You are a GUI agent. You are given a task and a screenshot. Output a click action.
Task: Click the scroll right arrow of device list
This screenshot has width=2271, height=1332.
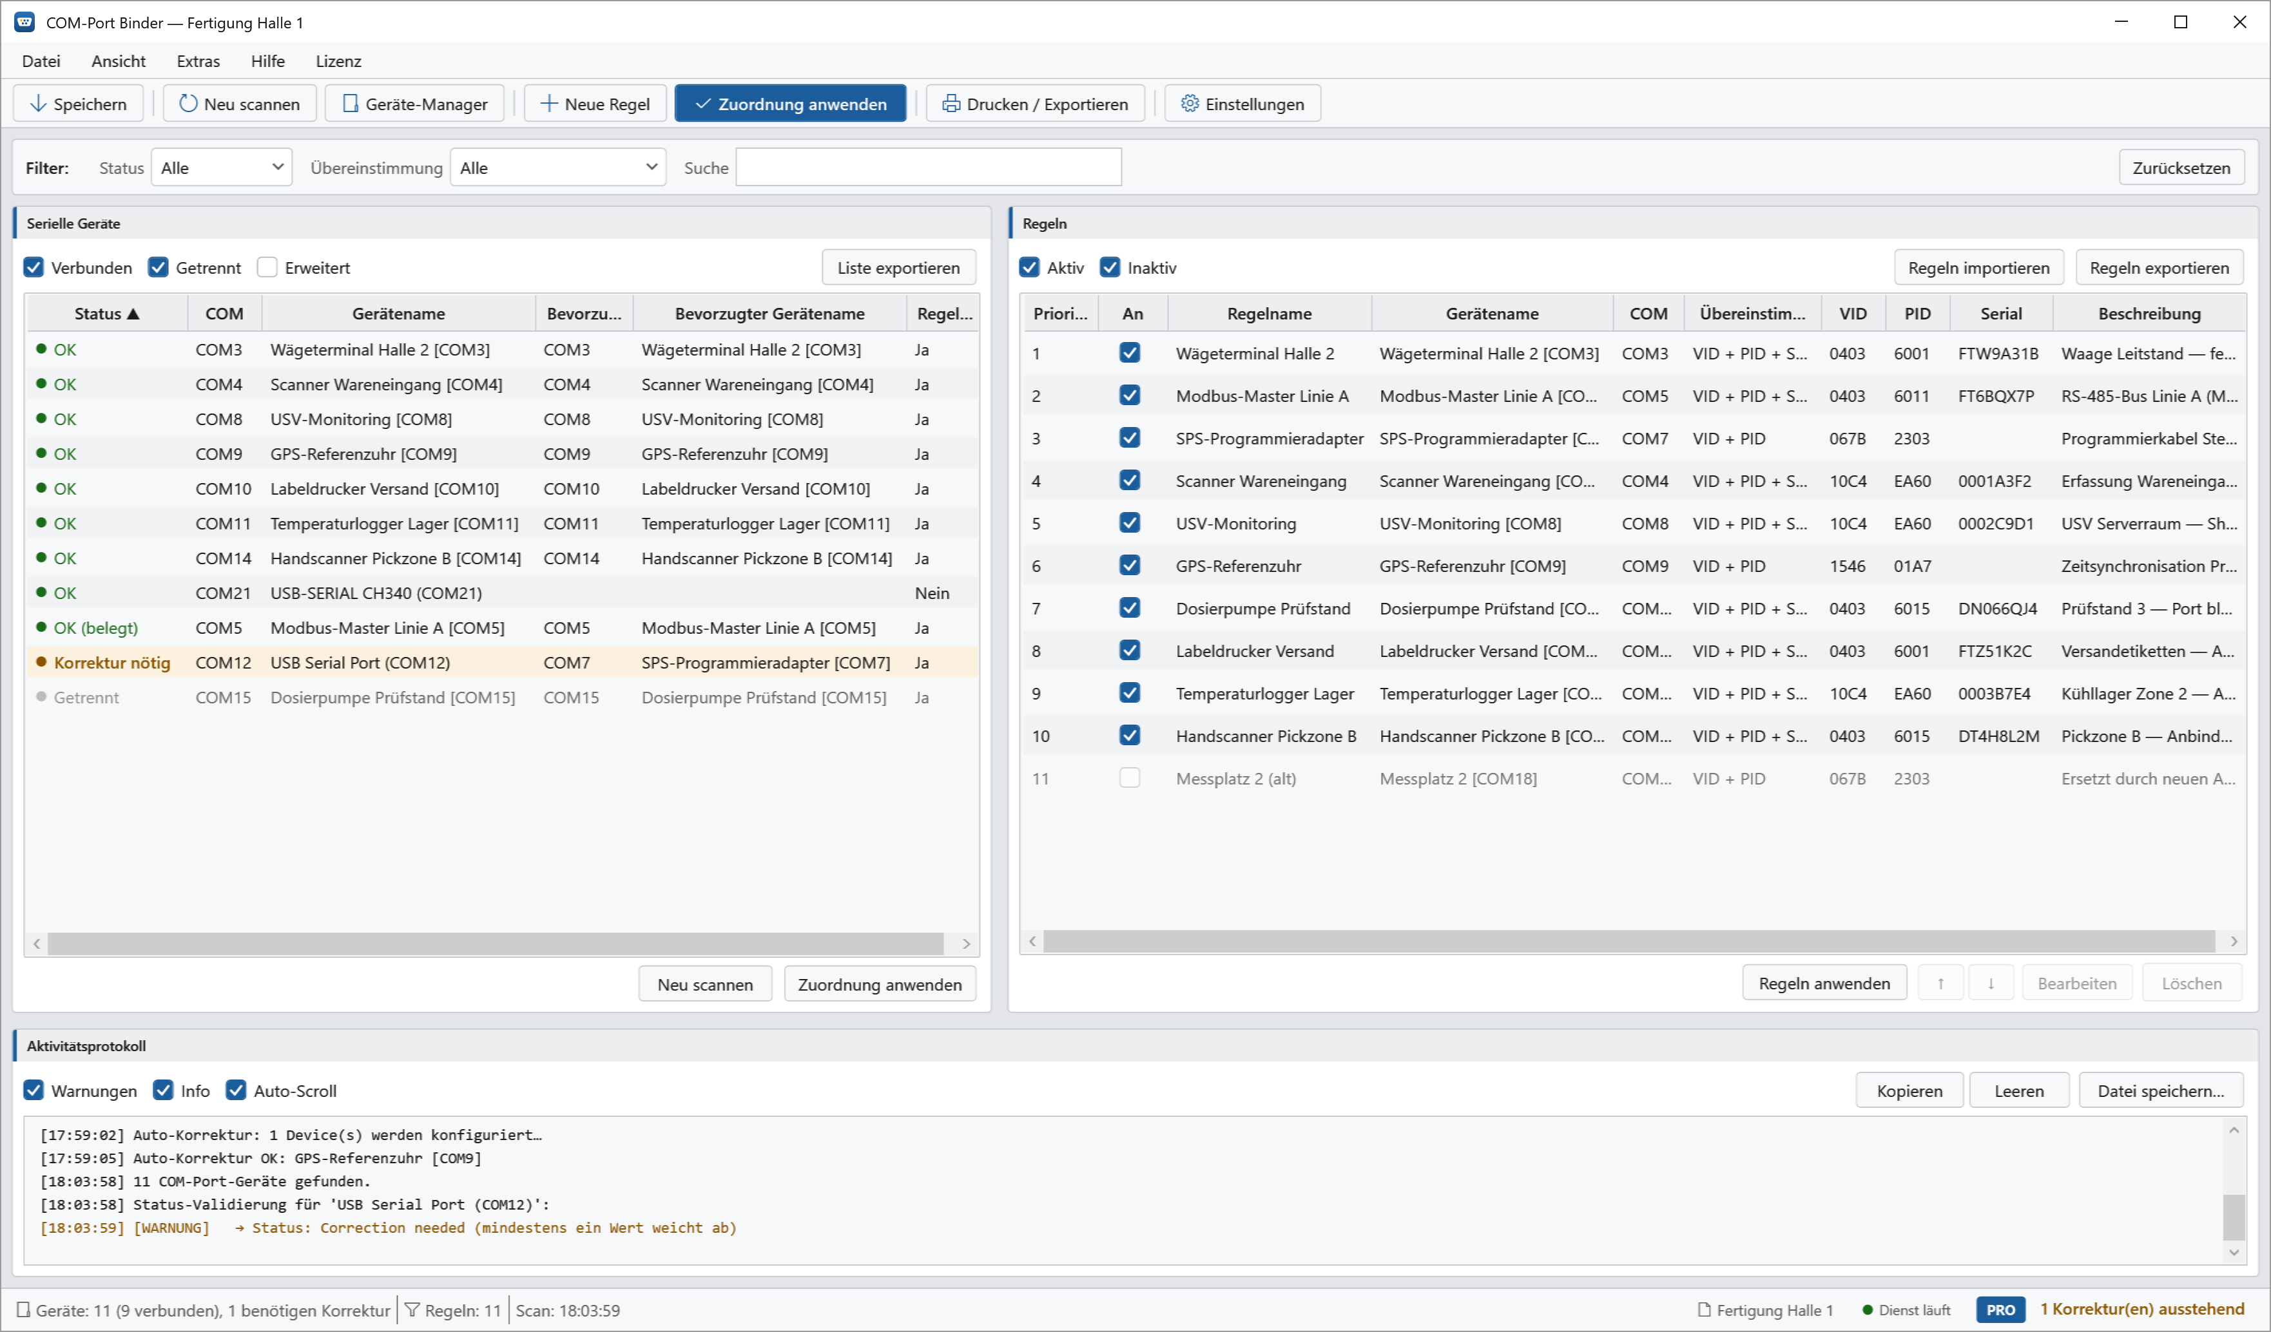[966, 943]
